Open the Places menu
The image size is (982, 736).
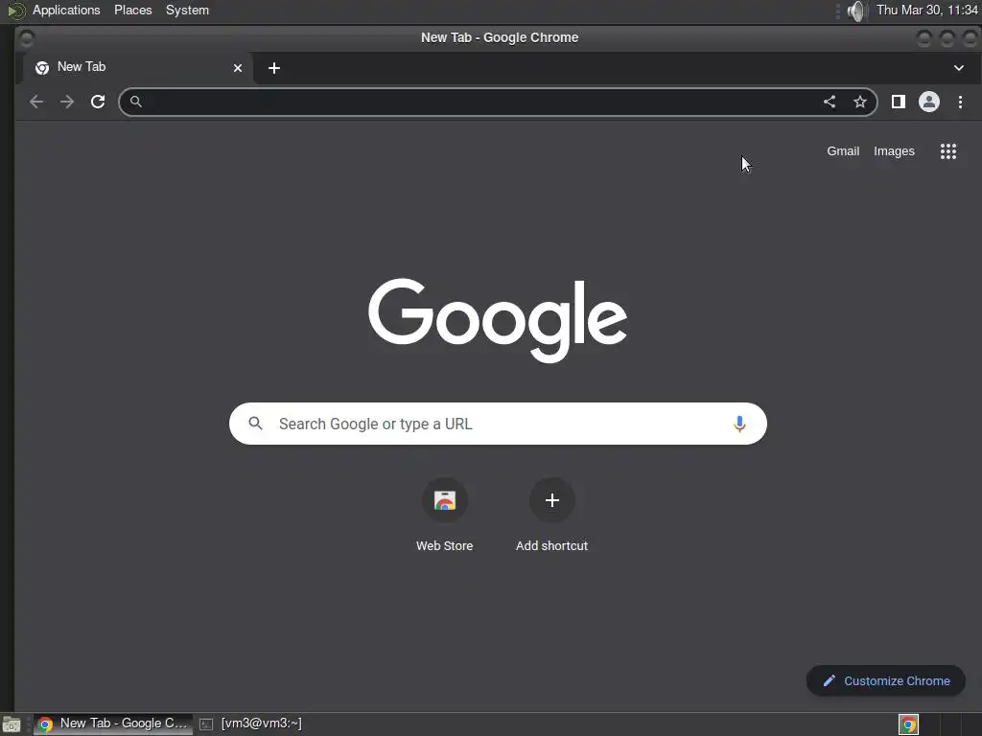[x=132, y=10]
